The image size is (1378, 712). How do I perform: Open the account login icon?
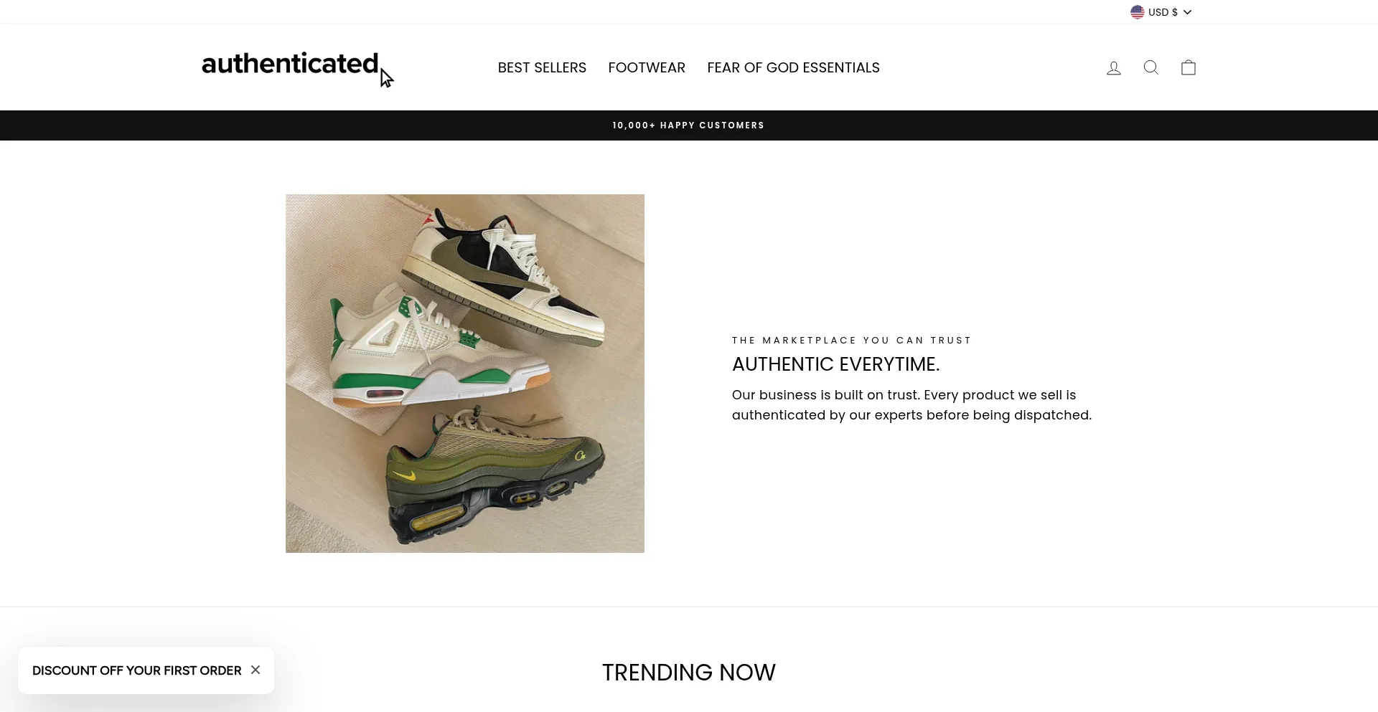(x=1114, y=67)
